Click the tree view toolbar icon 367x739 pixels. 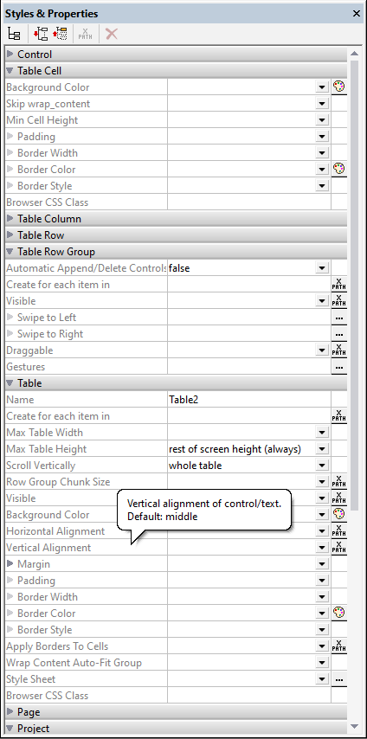(x=14, y=34)
